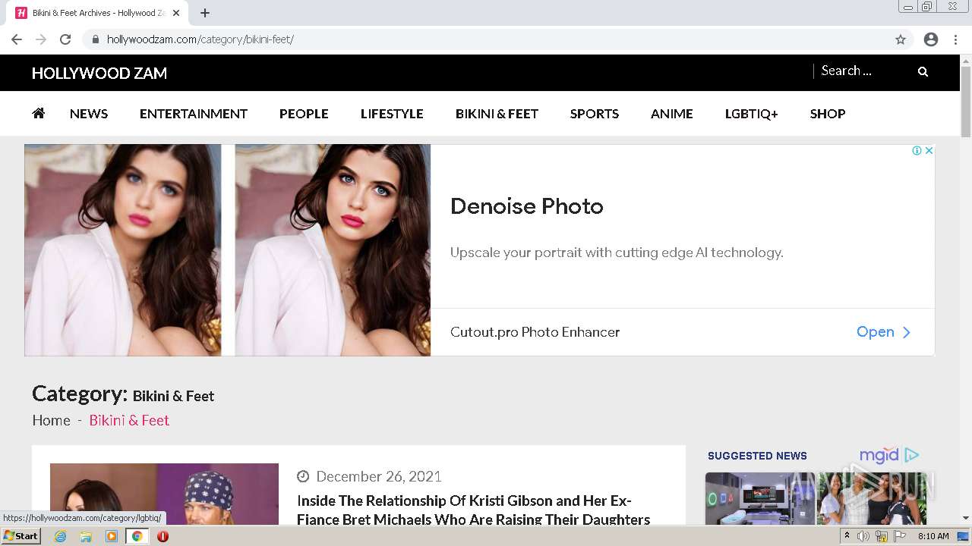Click Chrome icon in taskbar
This screenshot has height=546, width=972.
(x=137, y=536)
